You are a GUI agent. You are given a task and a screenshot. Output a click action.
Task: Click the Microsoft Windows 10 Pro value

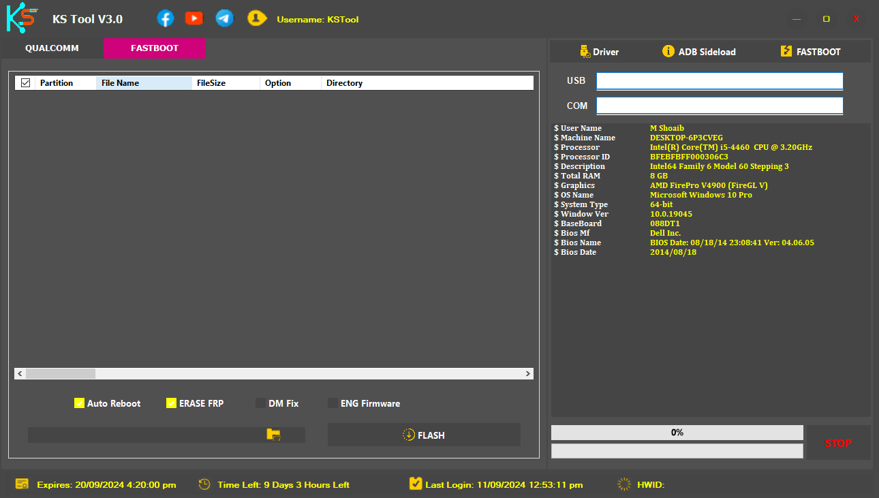701,195
